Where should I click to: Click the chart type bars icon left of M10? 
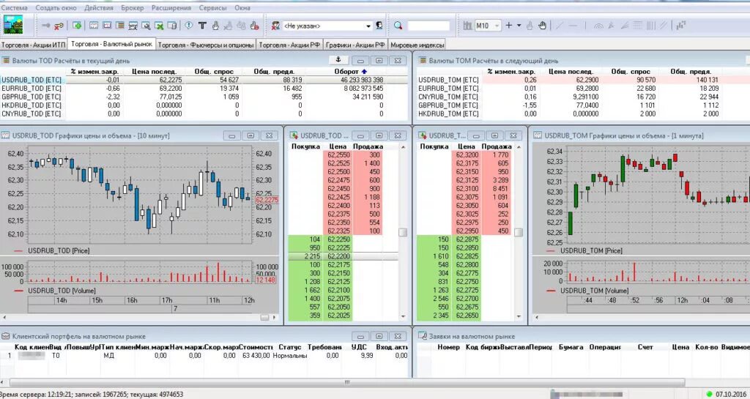coord(467,26)
